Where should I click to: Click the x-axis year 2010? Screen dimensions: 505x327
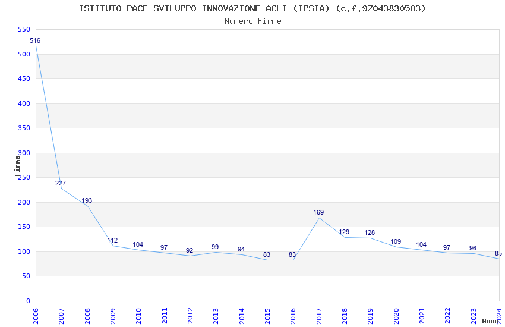point(138,316)
